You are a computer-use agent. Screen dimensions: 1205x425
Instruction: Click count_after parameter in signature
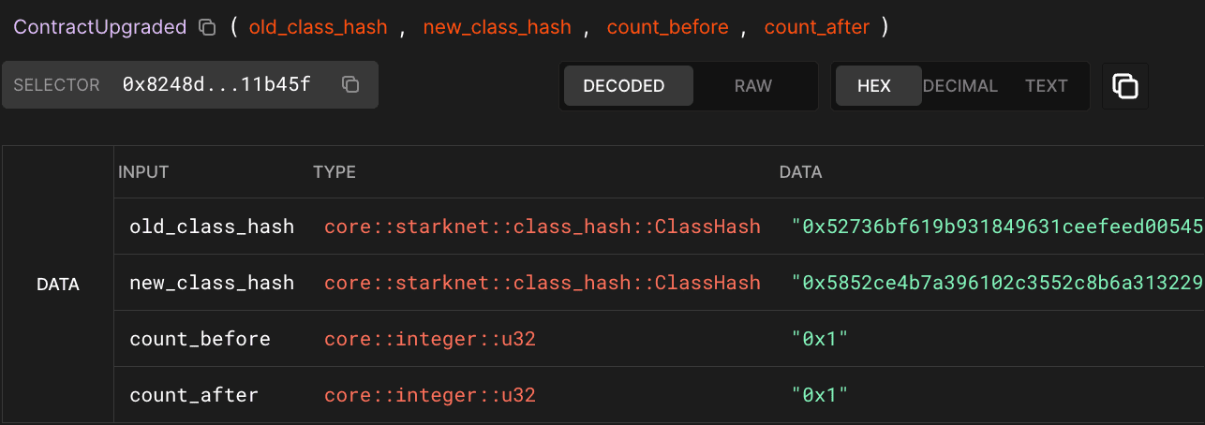click(x=817, y=27)
